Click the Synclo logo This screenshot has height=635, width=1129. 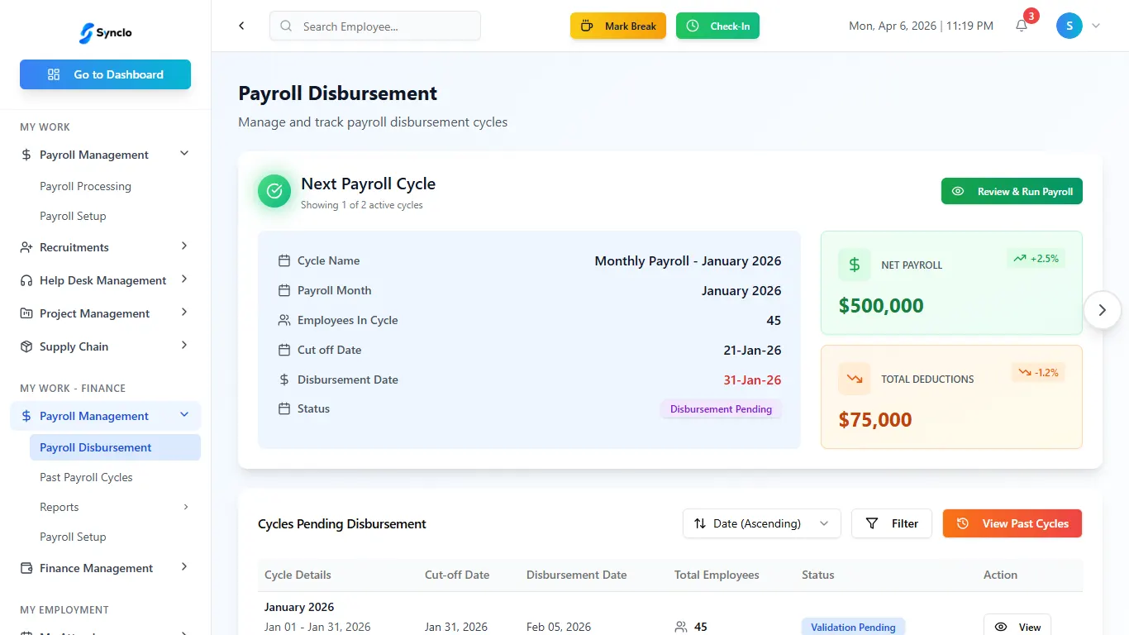[105, 33]
